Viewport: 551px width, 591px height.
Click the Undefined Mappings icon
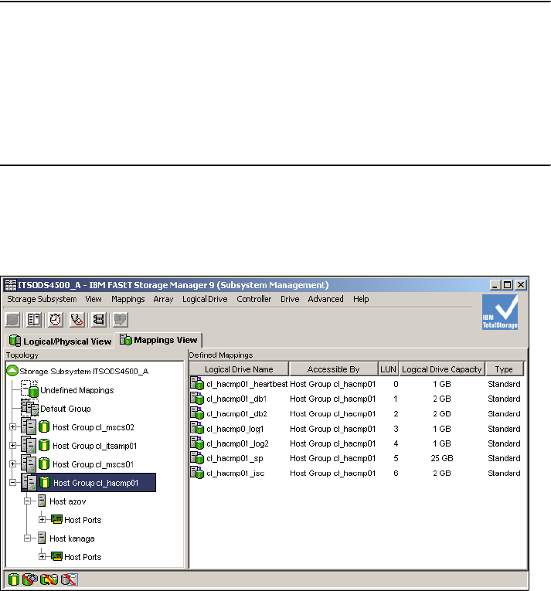[x=30, y=389]
